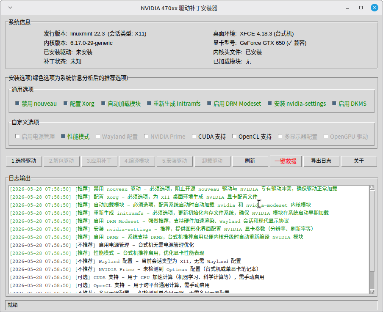Click the log line about 安装 nvidia-settings
This screenshot has height=312, width=383.
(x=161, y=229)
